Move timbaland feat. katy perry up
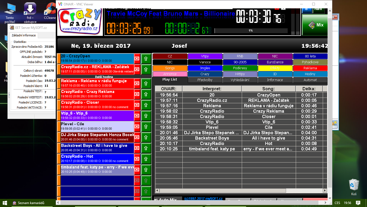 (146, 170)
